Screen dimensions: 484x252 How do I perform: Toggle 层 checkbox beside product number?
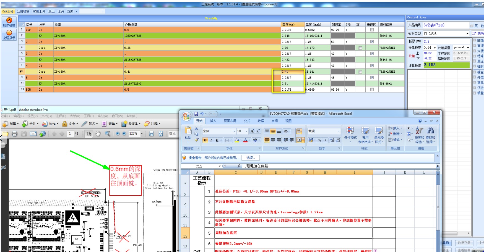(x=472, y=26)
